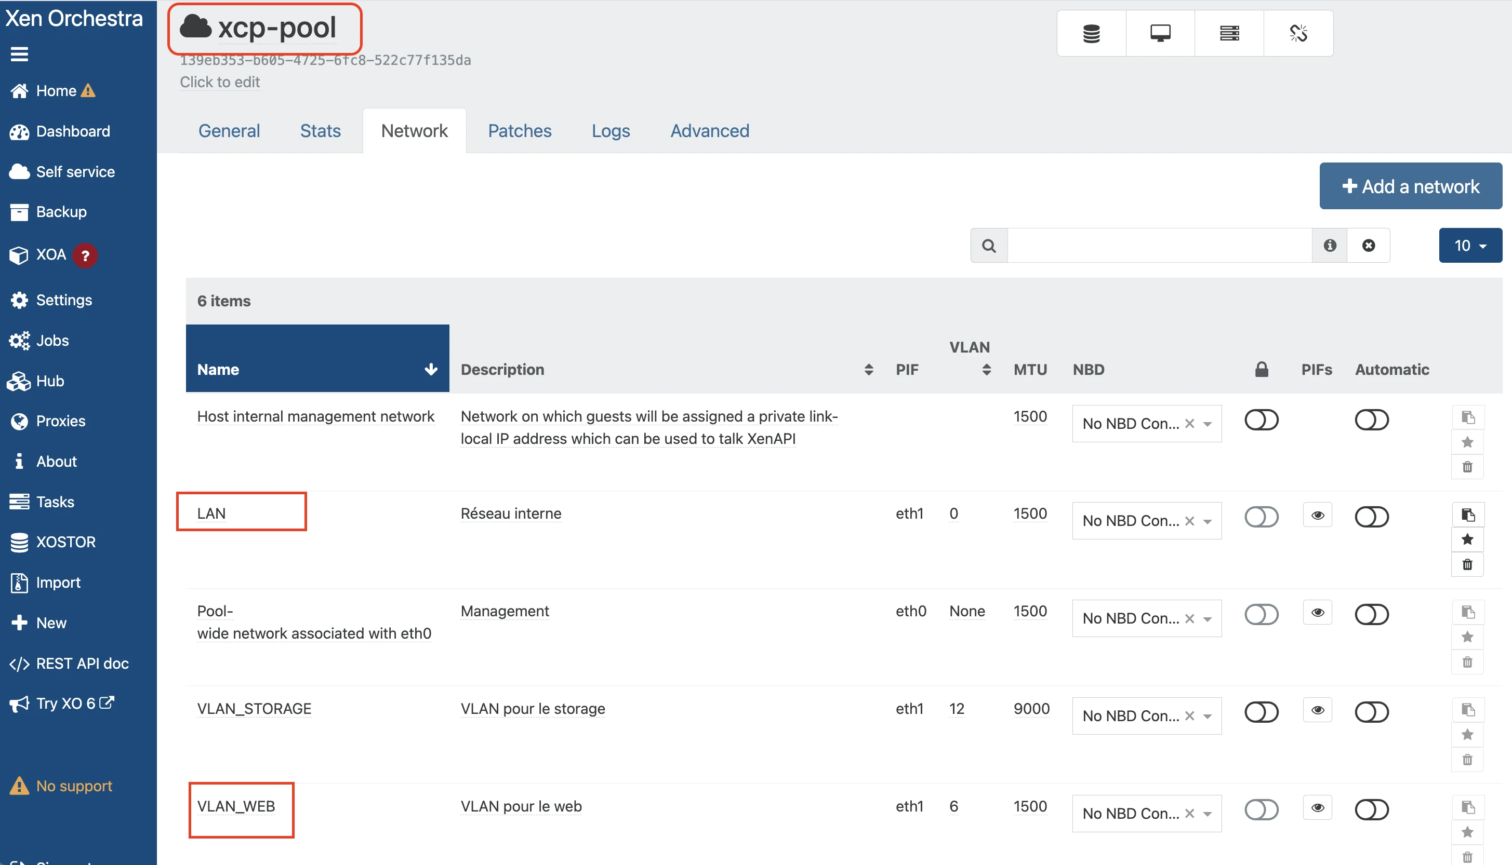Toggle lock switch for VLAN_STORAGE network
Screen dimensions: 1512x865
[x=1261, y=712]
